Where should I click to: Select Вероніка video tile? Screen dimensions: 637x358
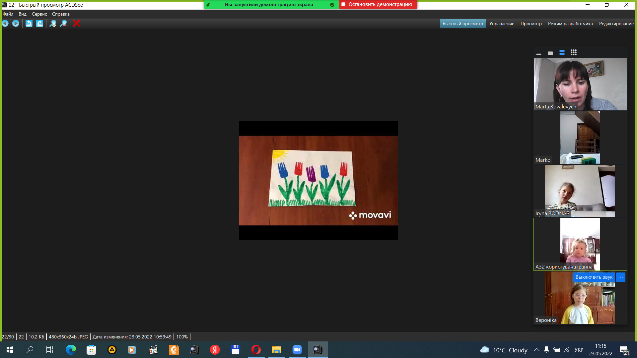[x=580, y=298]
